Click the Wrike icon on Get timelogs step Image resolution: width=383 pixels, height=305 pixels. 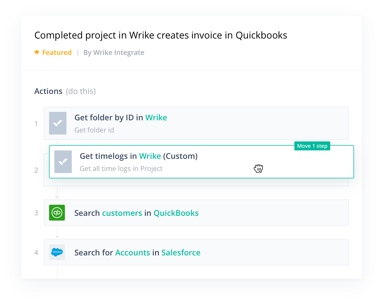(63, 162)
